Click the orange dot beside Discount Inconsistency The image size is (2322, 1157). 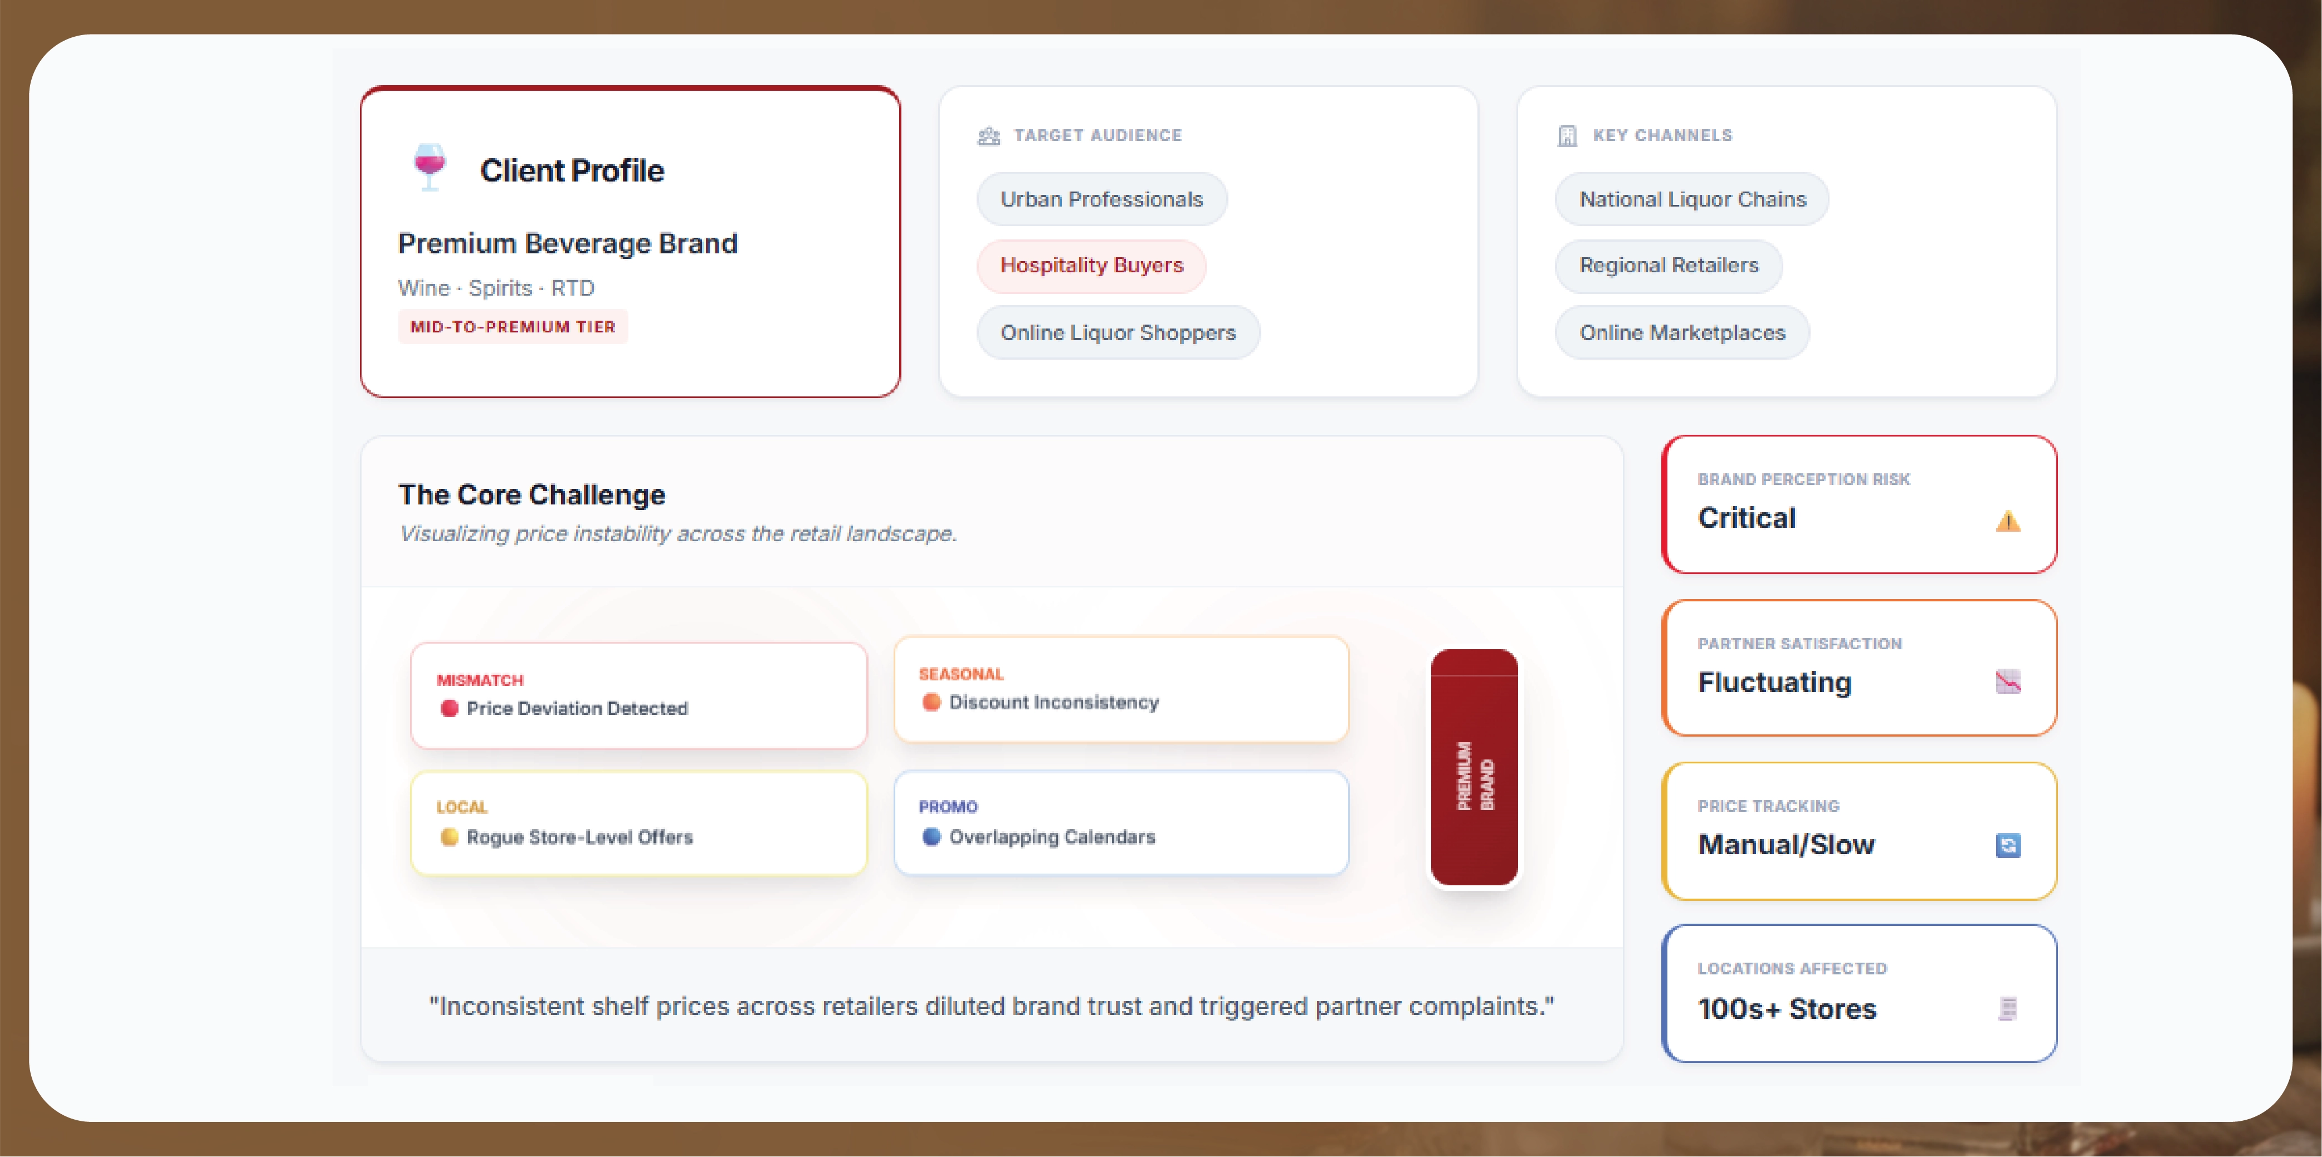click(931, 702)
